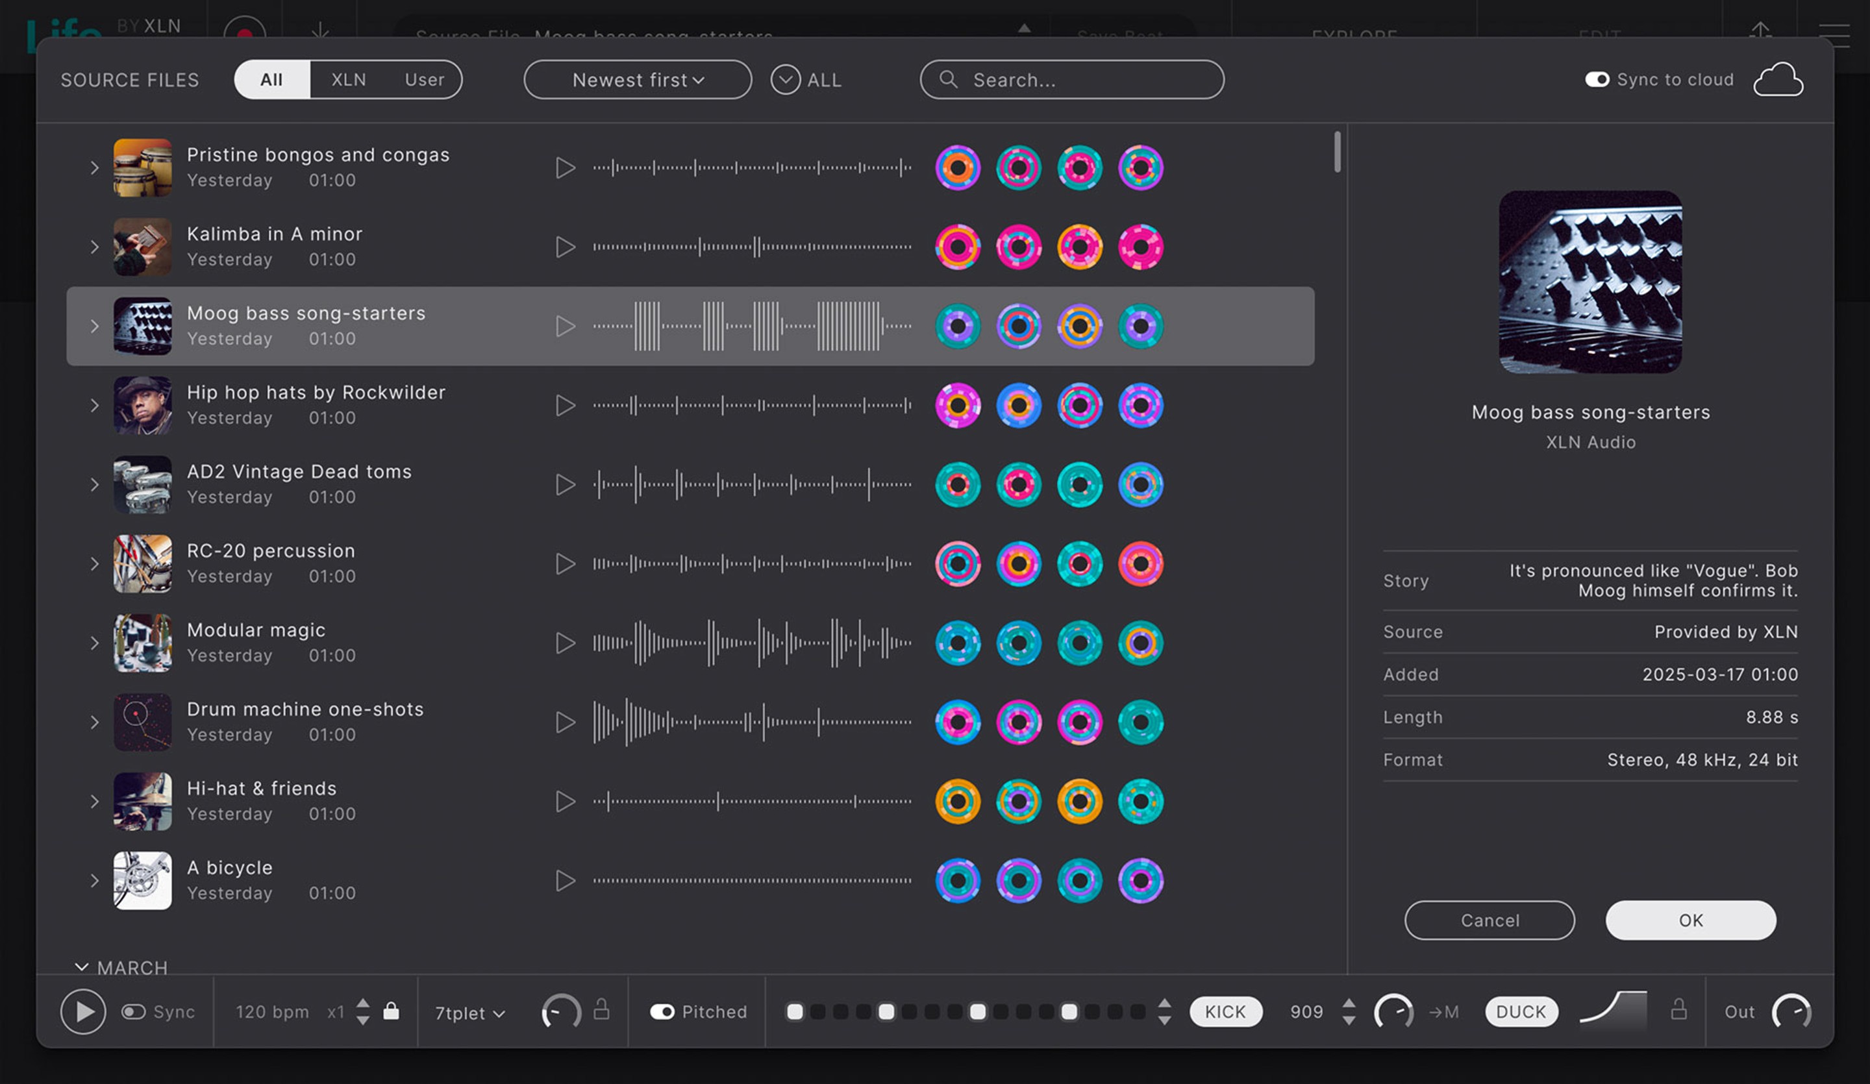This screenshot has height=1084, width=1870.
Task: Click the duck curve shape icon
Action: coord(1614,1010)
